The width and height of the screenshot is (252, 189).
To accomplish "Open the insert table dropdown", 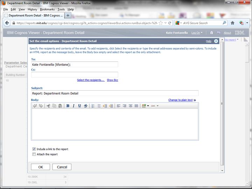I will tap(145, 106).
